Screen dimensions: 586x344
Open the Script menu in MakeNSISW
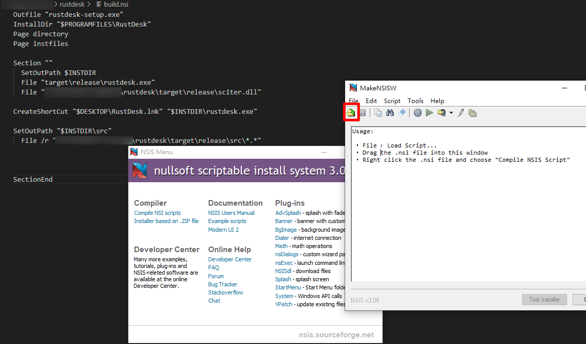pyautogui.click(x=392, y=101)
